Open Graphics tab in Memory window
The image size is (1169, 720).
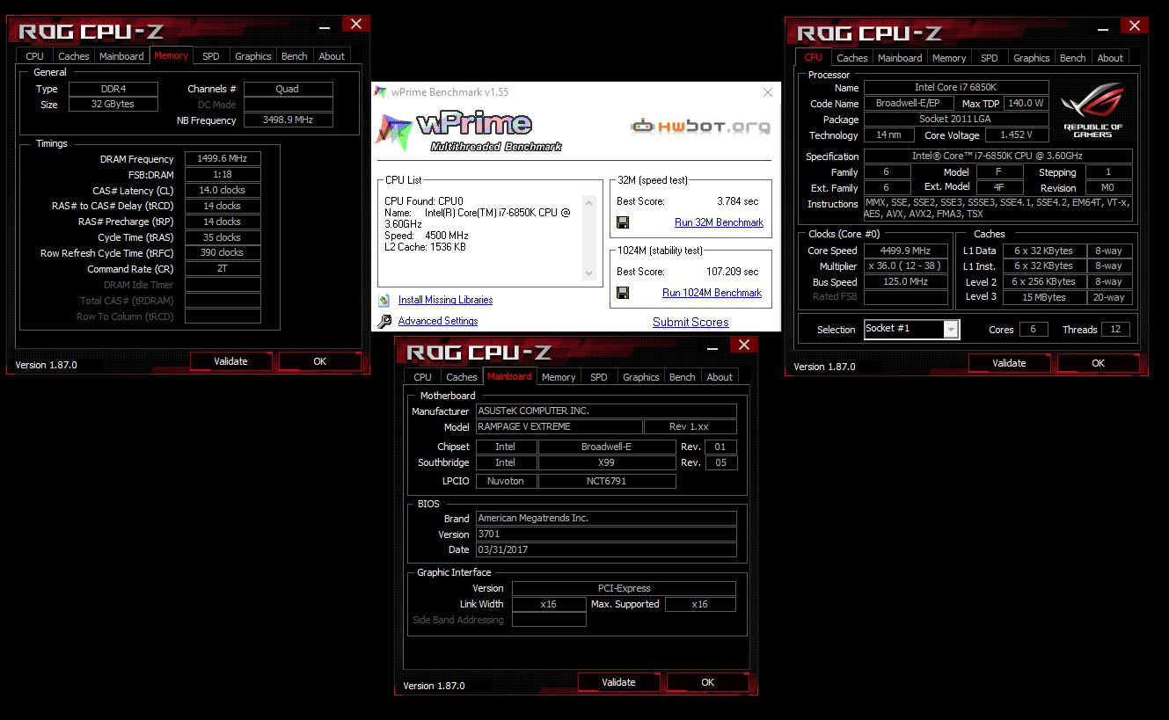(253, 56)
